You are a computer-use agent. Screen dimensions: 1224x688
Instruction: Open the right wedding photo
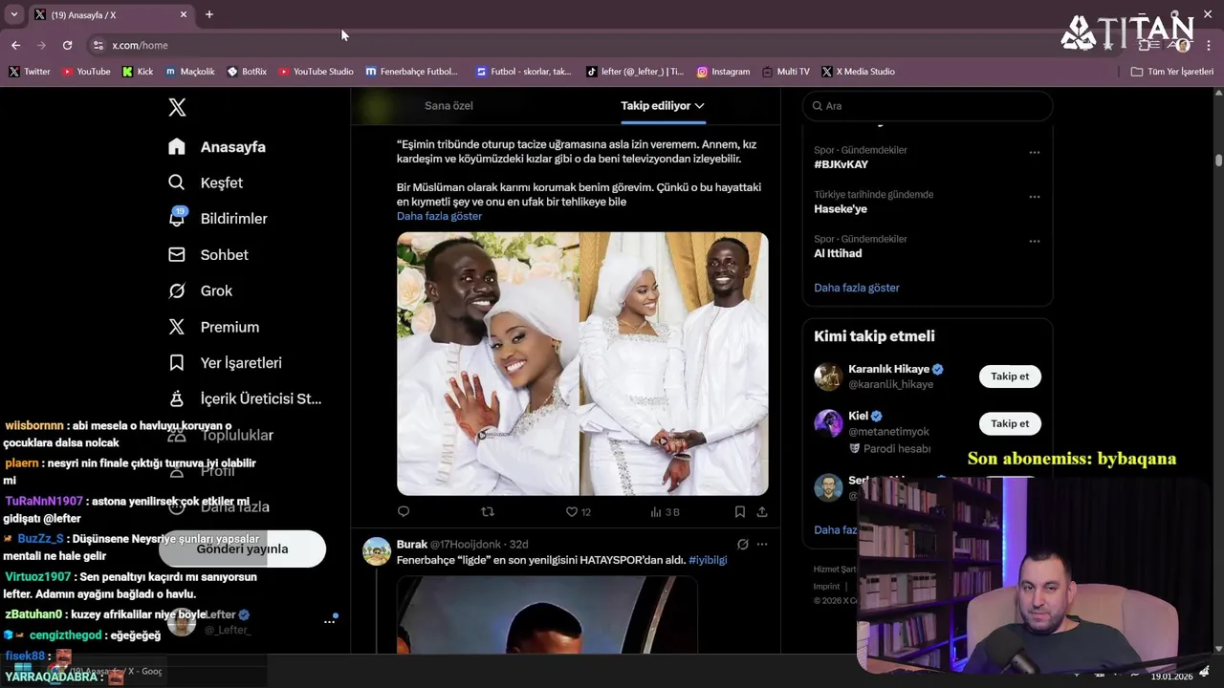coord(674,363)
